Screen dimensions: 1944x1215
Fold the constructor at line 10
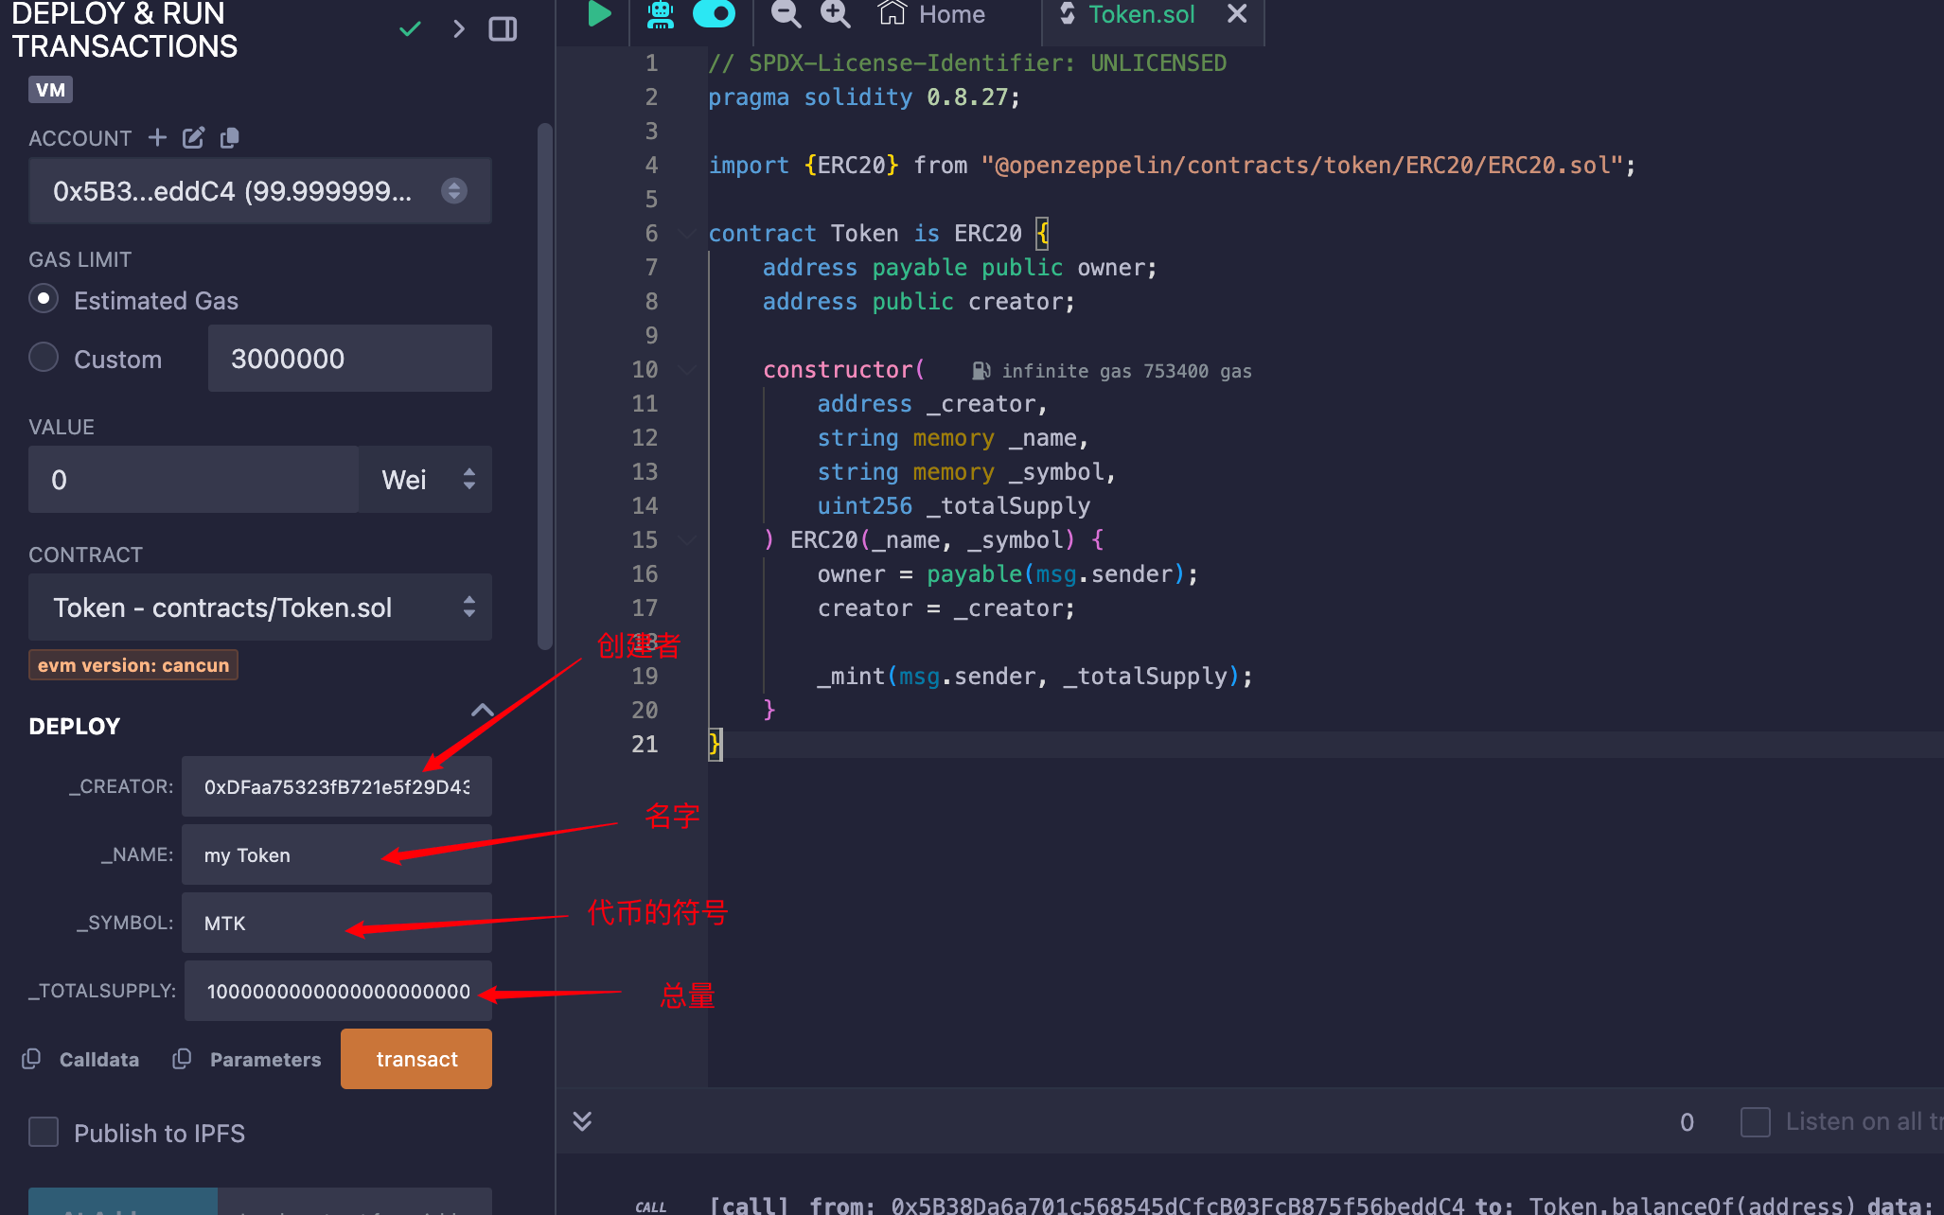point(688,370)
